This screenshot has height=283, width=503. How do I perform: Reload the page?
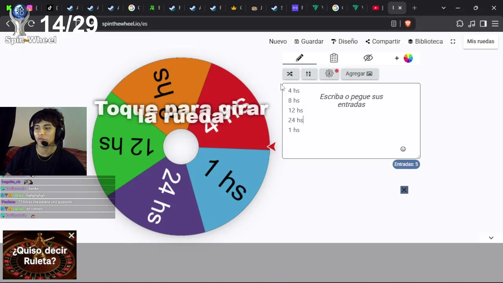pos(31,24)
